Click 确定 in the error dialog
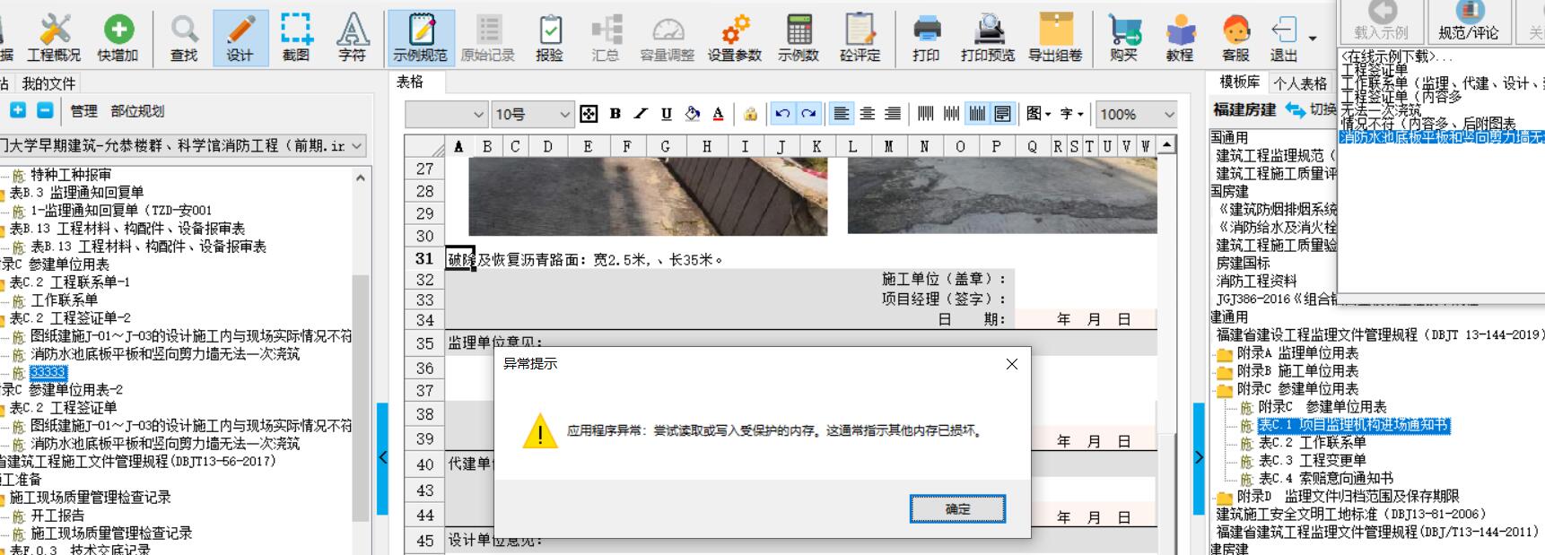Screen dimensions: 1545x555 tap(957, 508)
